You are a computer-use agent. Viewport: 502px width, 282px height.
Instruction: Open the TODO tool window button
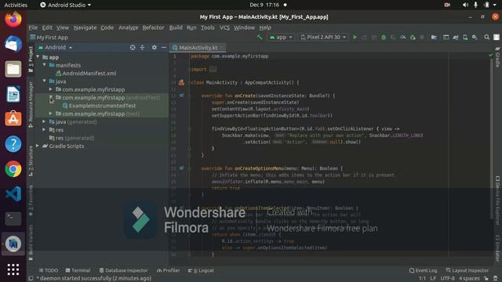point(49,270)
